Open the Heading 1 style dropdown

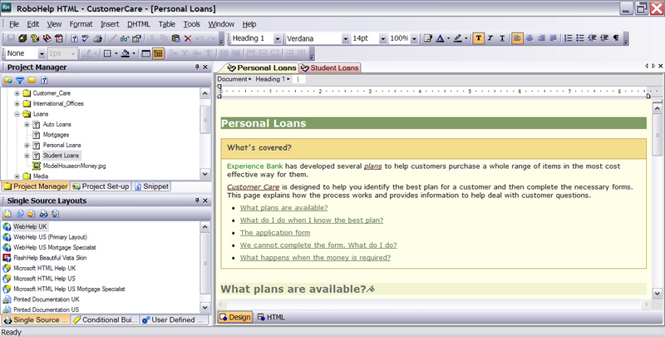pyautogui.click(x=278, y=38)
